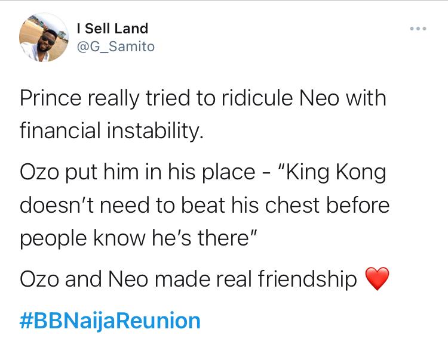Click the line doesn't need to beat
The height and width of the screenshot is (348, 448).
[204, 205]
